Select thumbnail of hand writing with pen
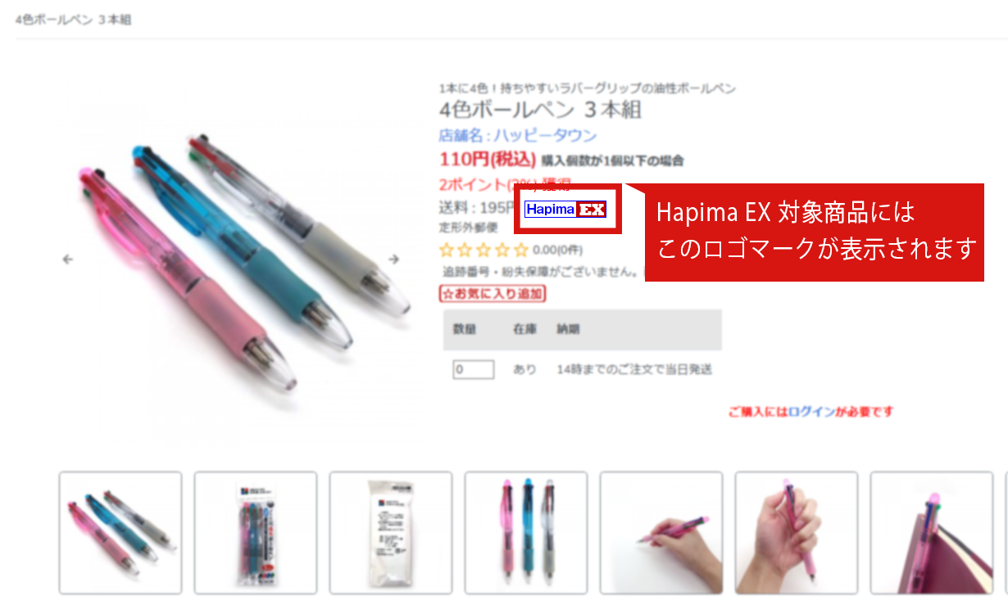This screenshot has width=1008, height=614. coord(661,533)
